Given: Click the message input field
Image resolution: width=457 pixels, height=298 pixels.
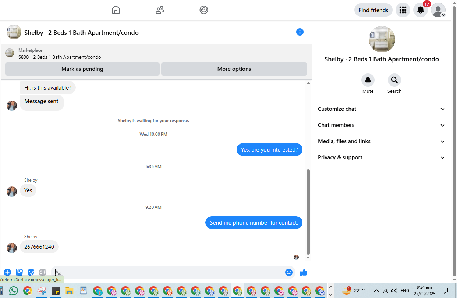Looking at the screenshot, I should (x=167, y=272).
